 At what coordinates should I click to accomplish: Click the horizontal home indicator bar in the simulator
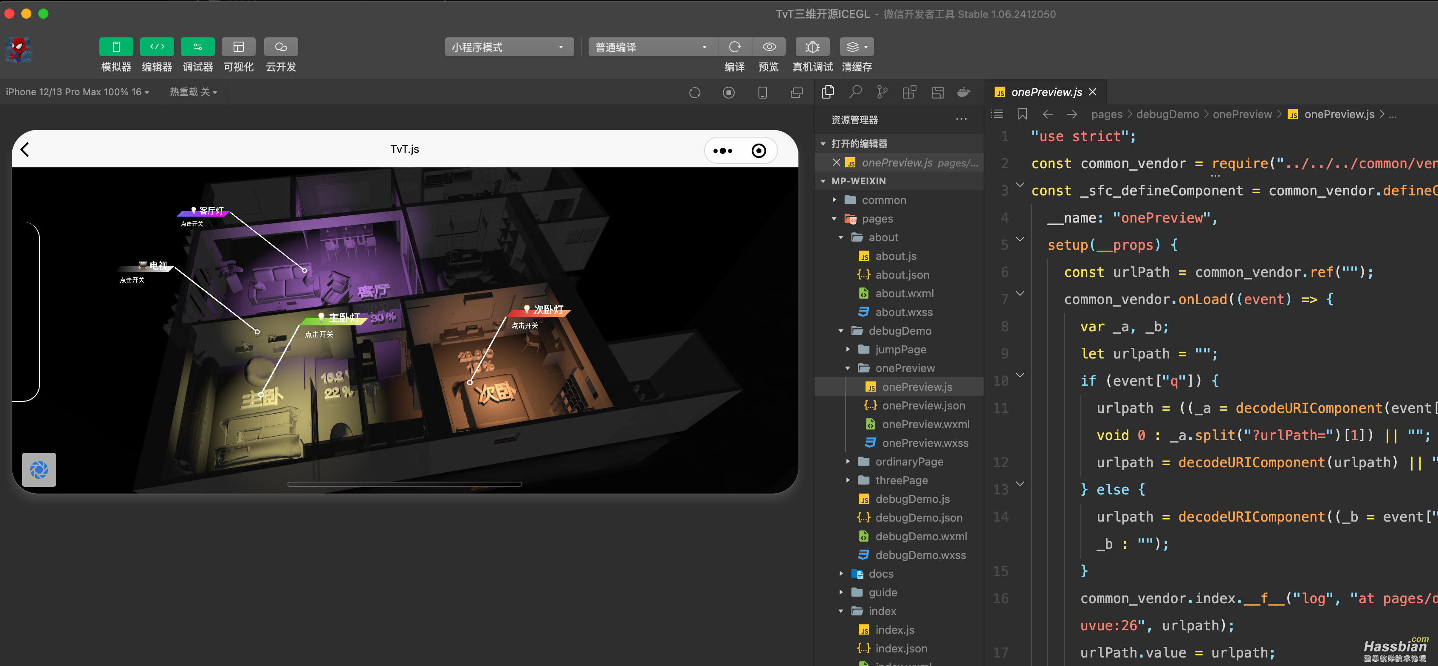coord(404,484)
